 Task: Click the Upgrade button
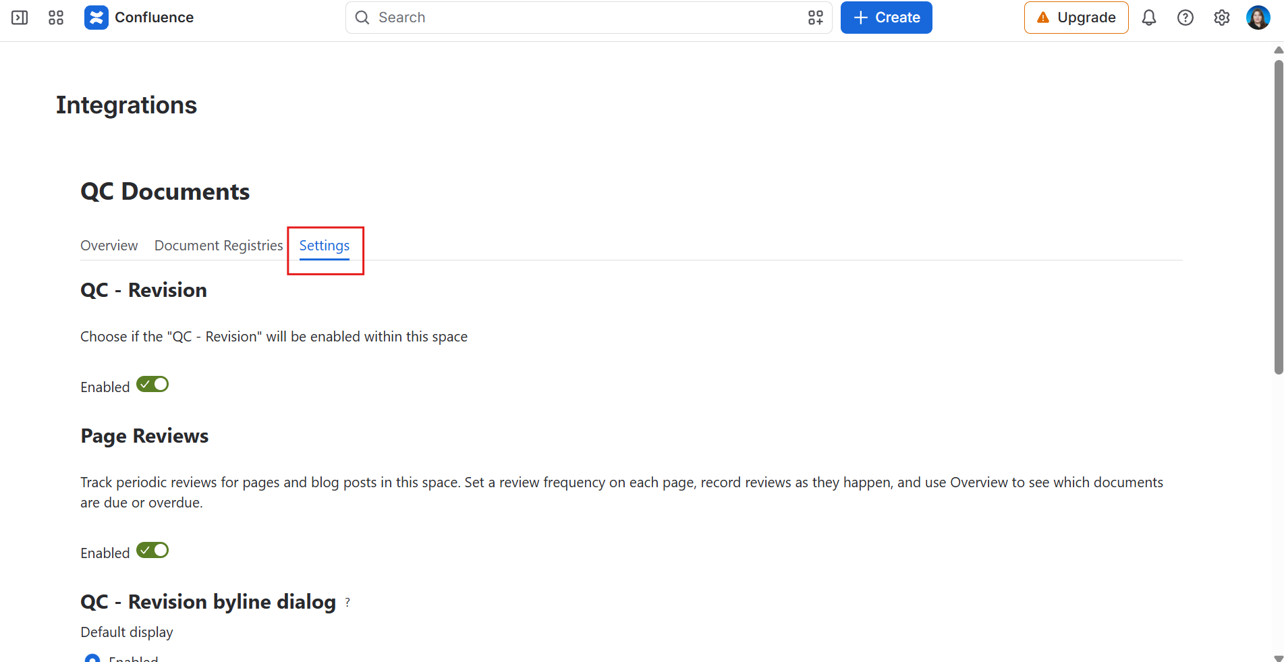[1076, 18]
